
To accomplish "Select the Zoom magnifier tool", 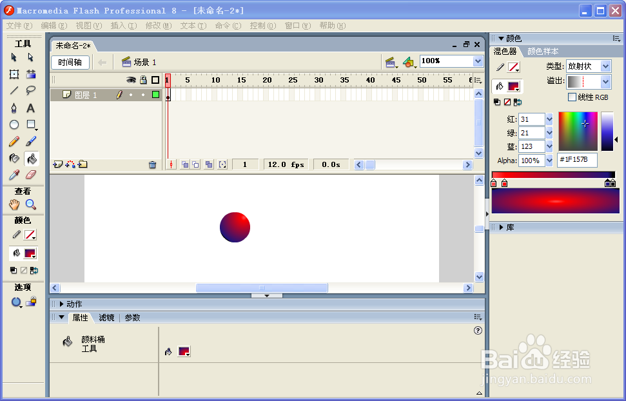I will [31, 204].
